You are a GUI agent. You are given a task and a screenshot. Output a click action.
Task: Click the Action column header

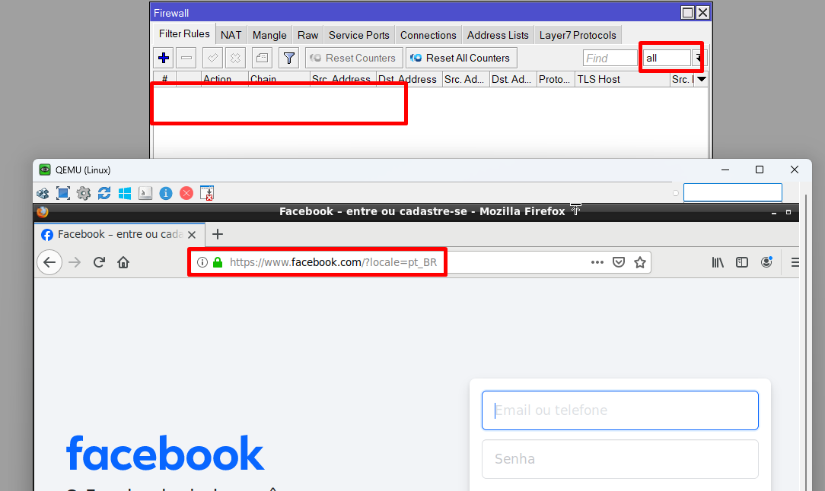click(225, 79)
